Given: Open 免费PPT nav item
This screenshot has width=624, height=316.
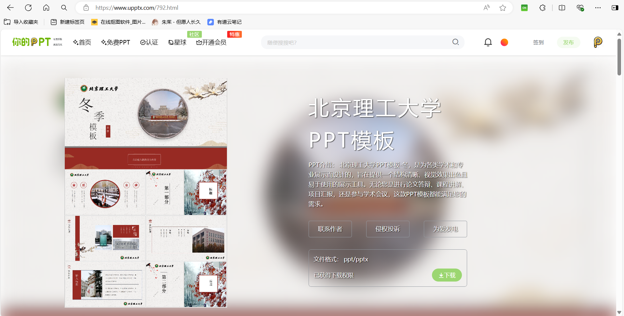Looking at the screenshot, I should [116, 42].
